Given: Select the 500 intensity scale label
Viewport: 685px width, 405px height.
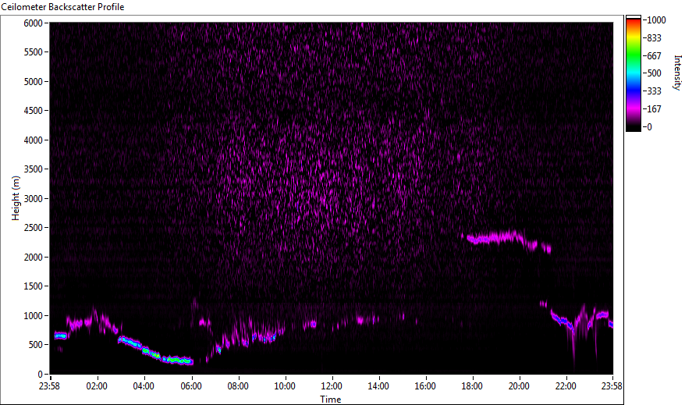Looking at the screenshot, I should coord(654,73).
